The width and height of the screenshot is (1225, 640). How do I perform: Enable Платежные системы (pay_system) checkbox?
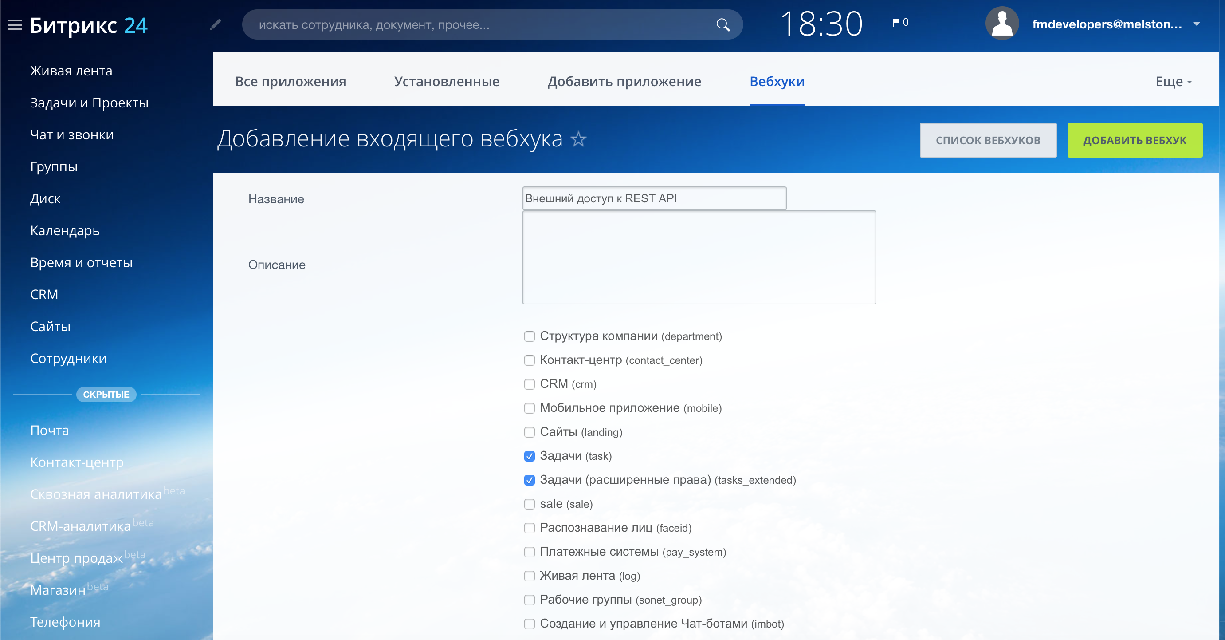pos(529,552)
